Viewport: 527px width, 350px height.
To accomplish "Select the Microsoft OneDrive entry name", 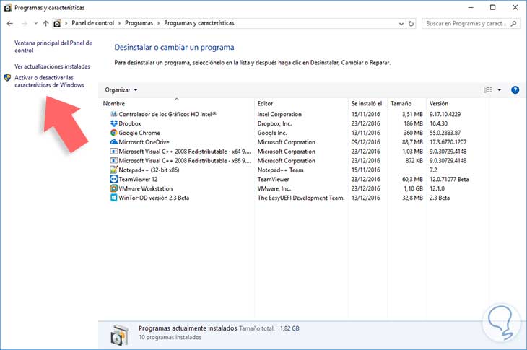I will (x=144, y=142).
